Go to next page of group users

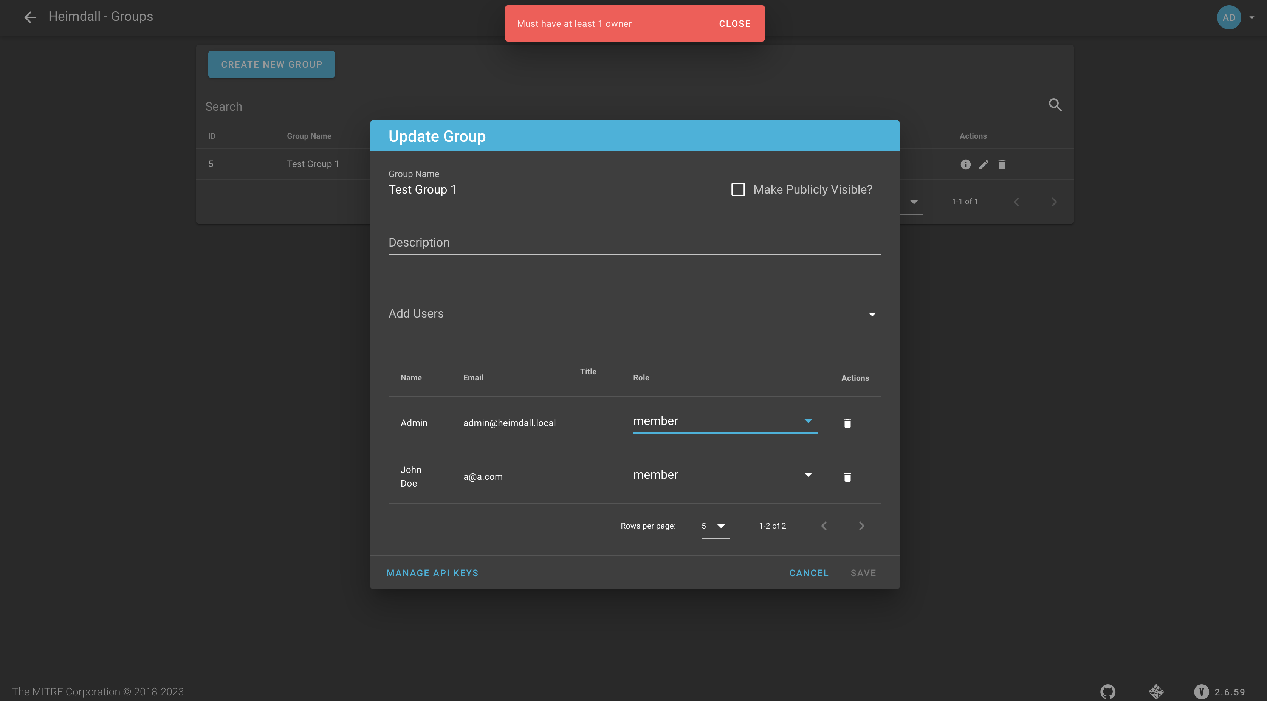tap(861, 526)
